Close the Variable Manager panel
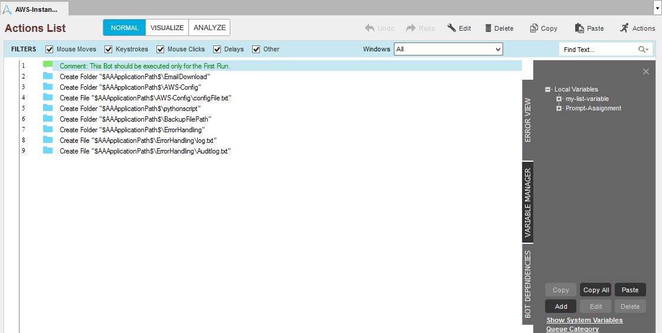The image size is (662, 333). [645, 71]
